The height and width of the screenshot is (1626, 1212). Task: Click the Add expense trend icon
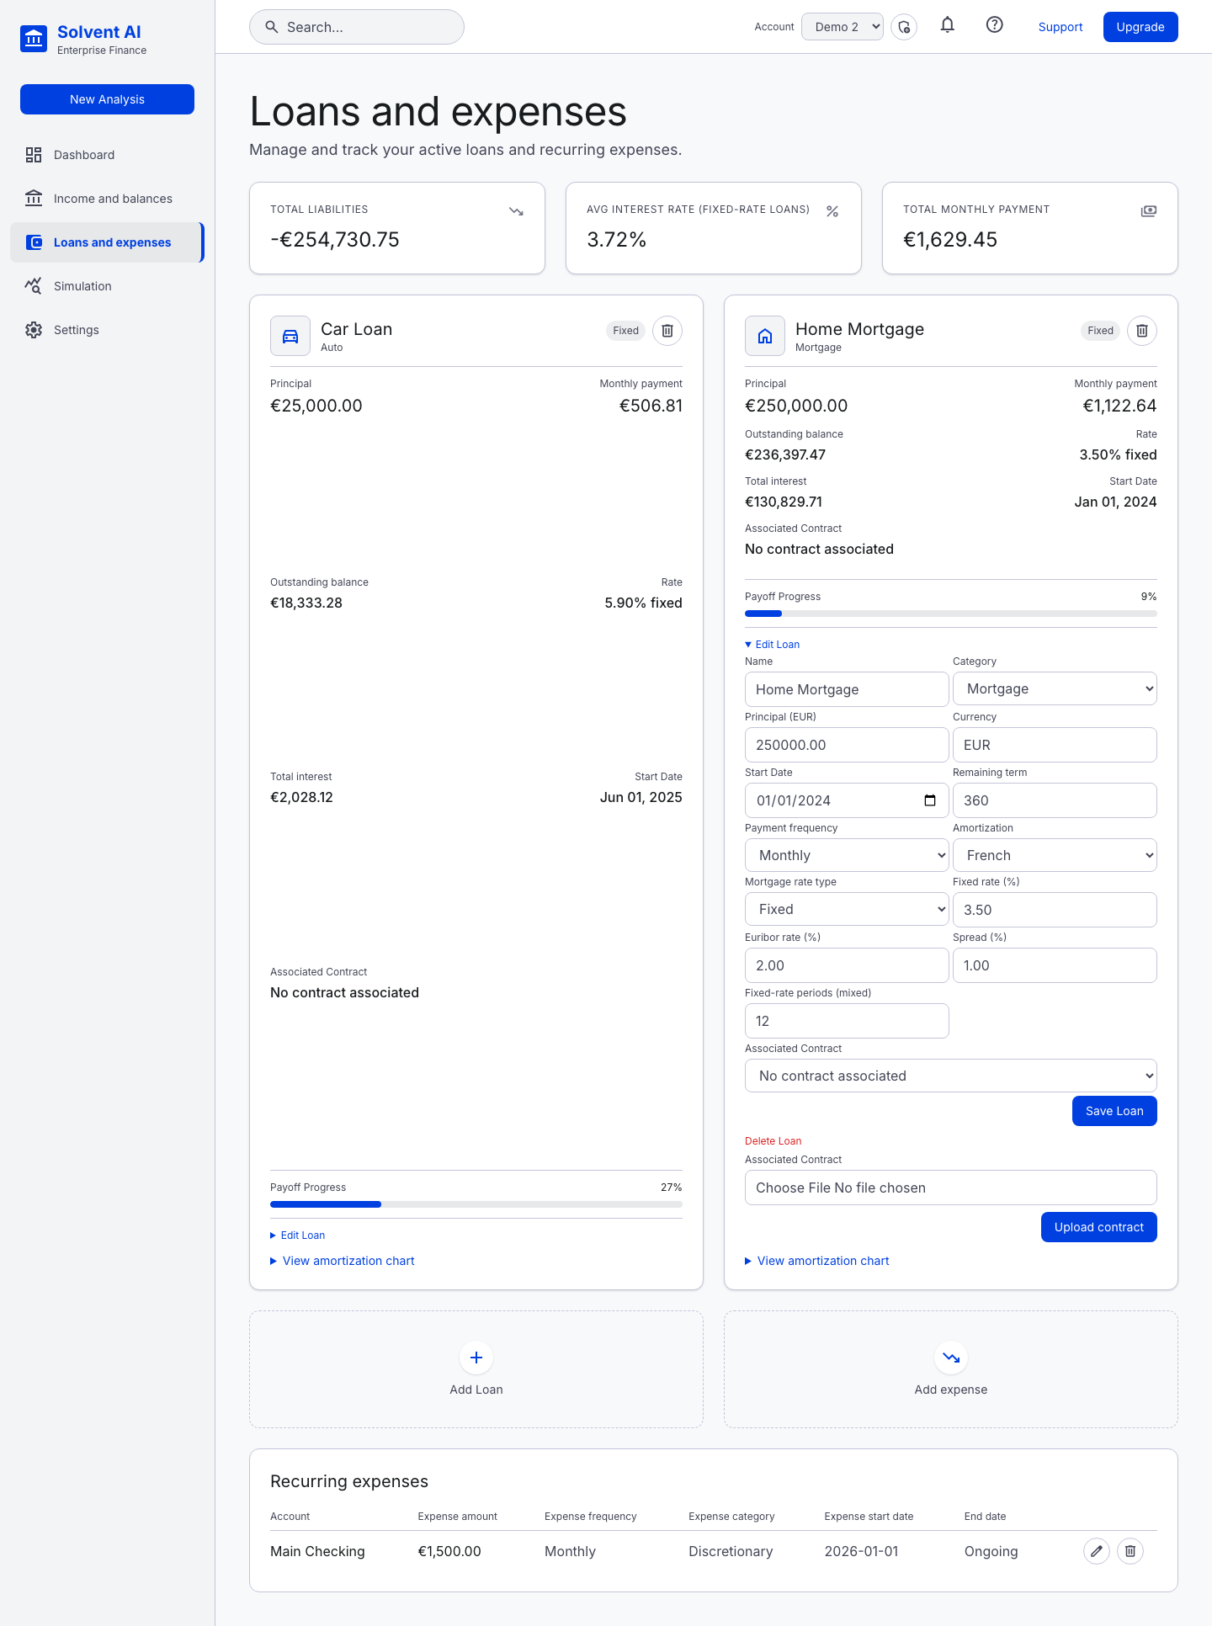point(951,1358)
